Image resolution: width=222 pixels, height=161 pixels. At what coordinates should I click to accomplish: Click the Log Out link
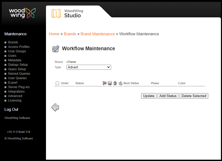pyautogui.click(x=11, y=109)
